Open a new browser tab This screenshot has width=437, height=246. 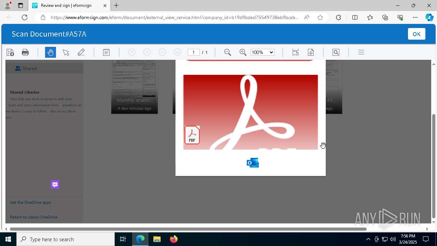(116, 5)
